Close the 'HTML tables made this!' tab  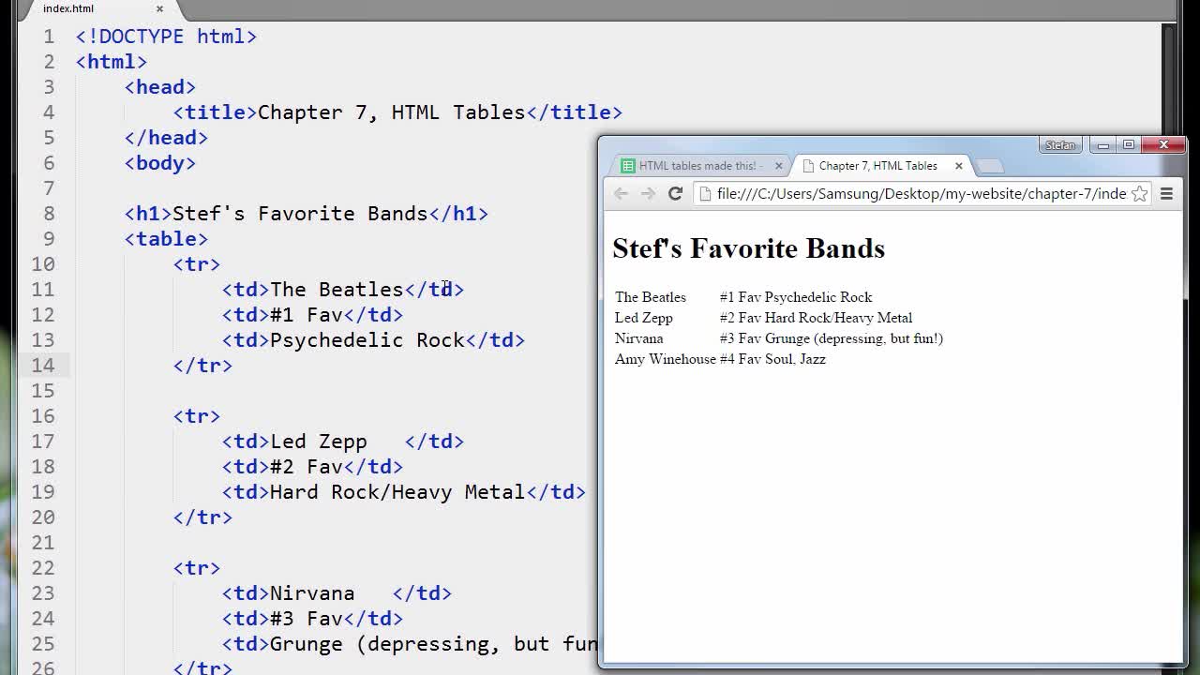pos(778,166)
